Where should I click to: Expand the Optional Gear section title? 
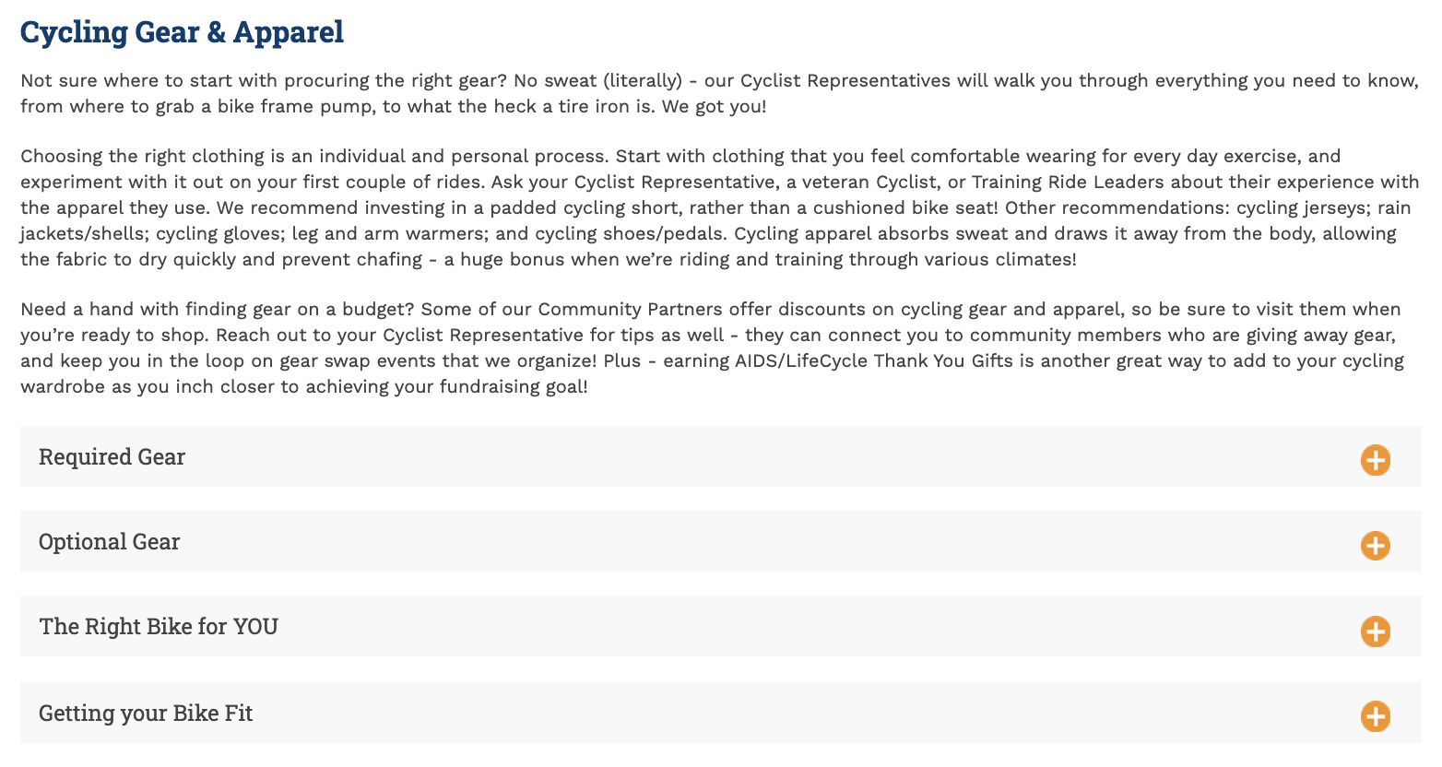pyautogui.click(x=109, y=542)
